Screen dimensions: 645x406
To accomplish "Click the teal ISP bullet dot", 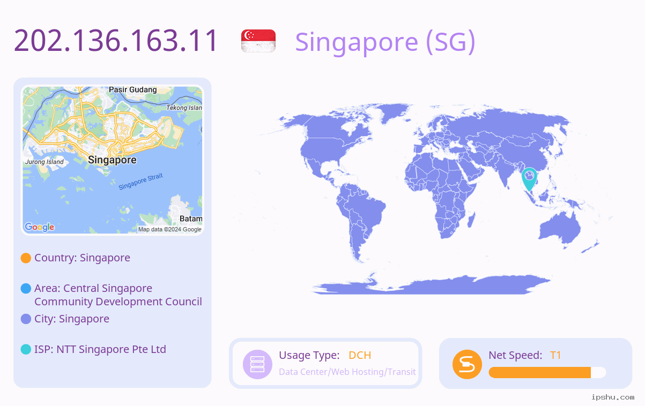I will click(x=26, y=349).
